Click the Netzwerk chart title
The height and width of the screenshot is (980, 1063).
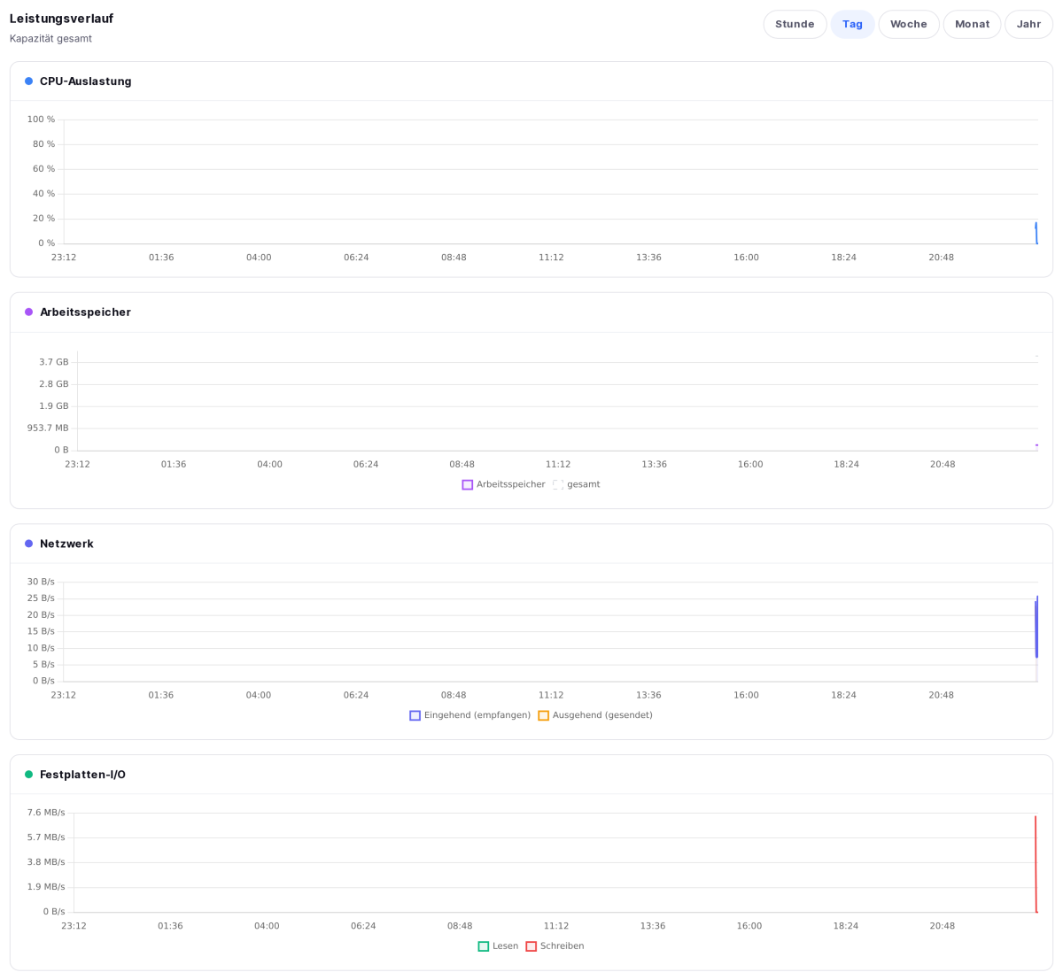point(66,544)
